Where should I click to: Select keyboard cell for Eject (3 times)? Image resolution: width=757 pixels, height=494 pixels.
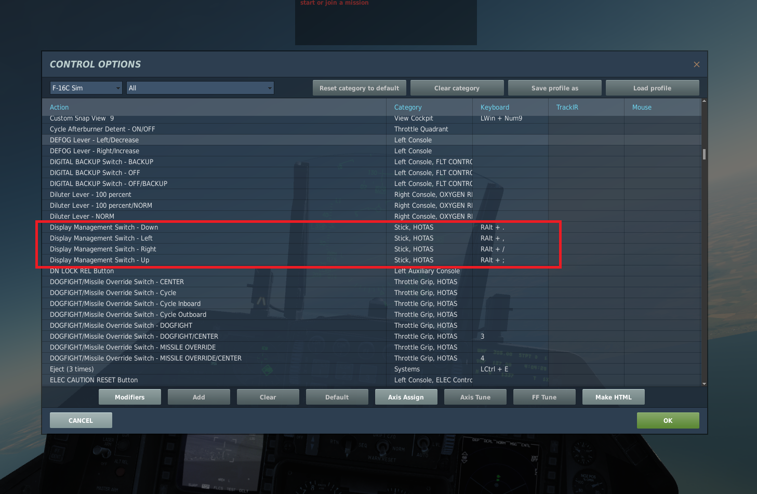coord(510,369)
